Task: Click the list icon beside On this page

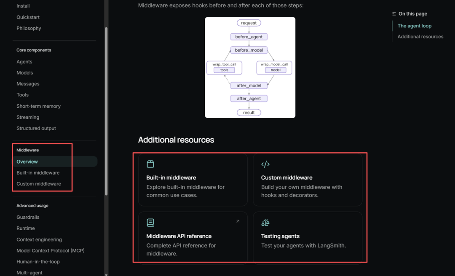Action: click(x=394, y=14)
